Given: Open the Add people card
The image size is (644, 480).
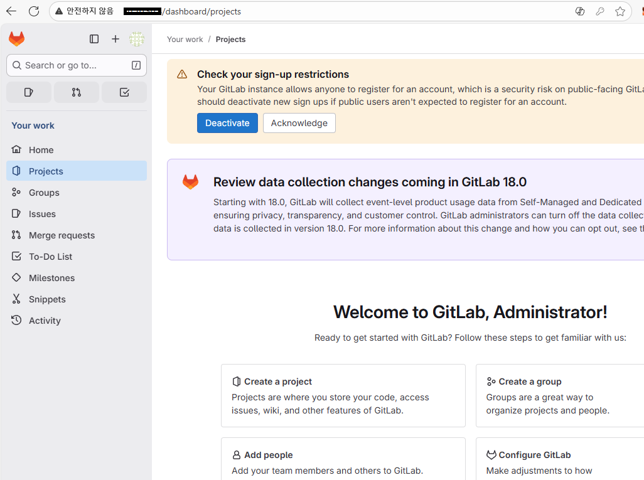Looking at the screenshot, I should pyautogui.click(x=343, y=459).
